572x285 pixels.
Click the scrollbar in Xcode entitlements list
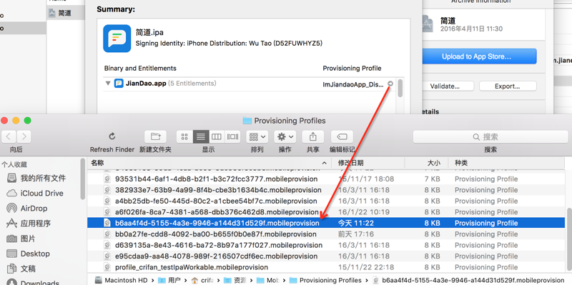400,88
